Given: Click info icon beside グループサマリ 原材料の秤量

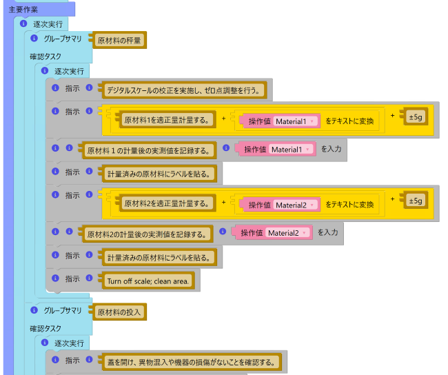Looking at the screenshot, I should tap(34, 39).
